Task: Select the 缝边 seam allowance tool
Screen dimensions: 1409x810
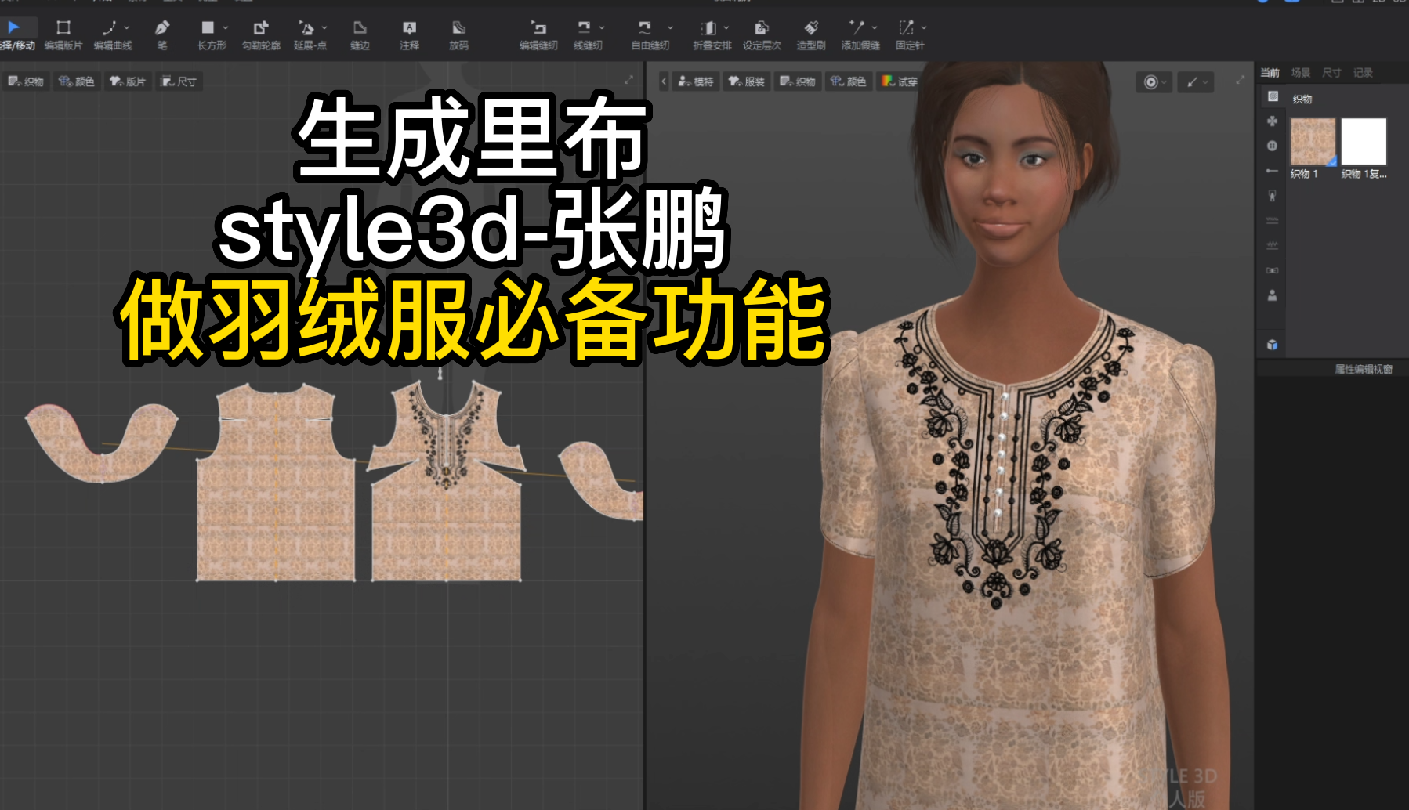Action: (360, 34)
